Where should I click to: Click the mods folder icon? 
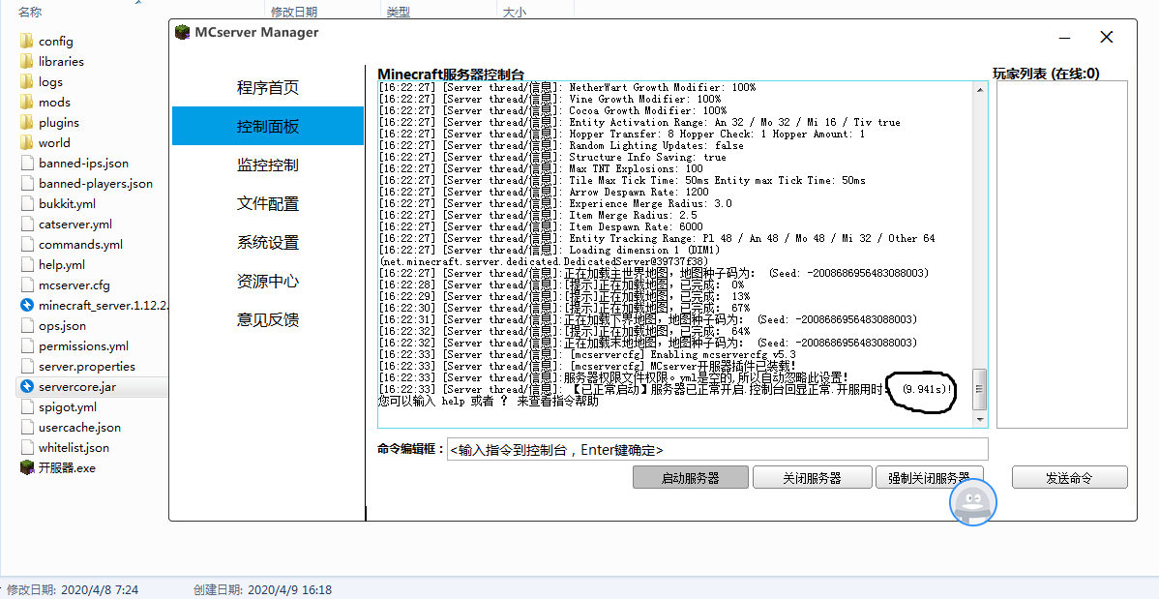[27, 102]
